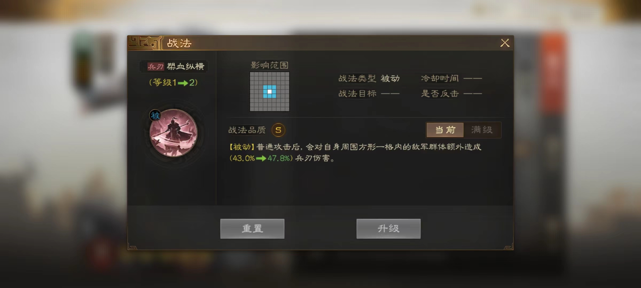The width and height of the screenshot is (641, 288).
Task: Close the 战法 dialog with X
Action: coord(505,43)
